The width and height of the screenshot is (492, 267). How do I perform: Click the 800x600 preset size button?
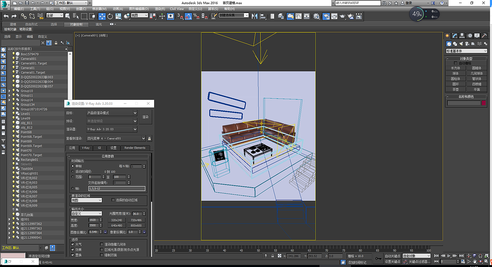tap(136, 226)
